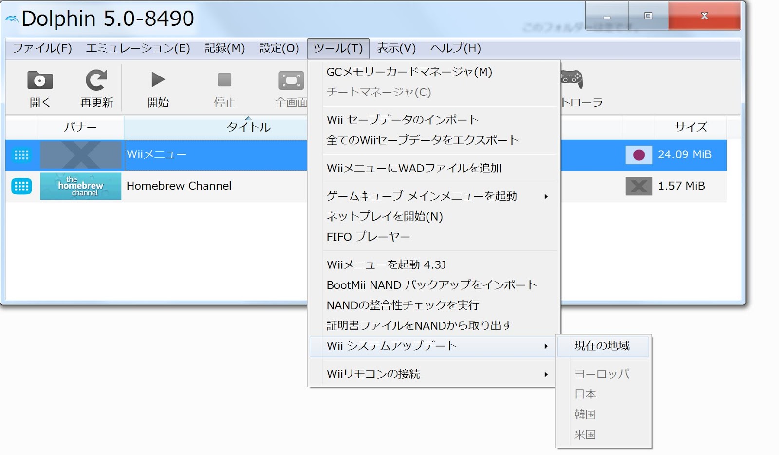Click the Wii platform icon of Wiiメニュー row

coord(21,155)
